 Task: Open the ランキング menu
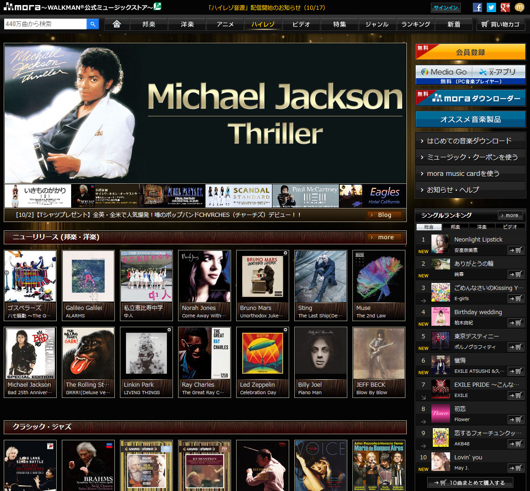coord(416,24)
